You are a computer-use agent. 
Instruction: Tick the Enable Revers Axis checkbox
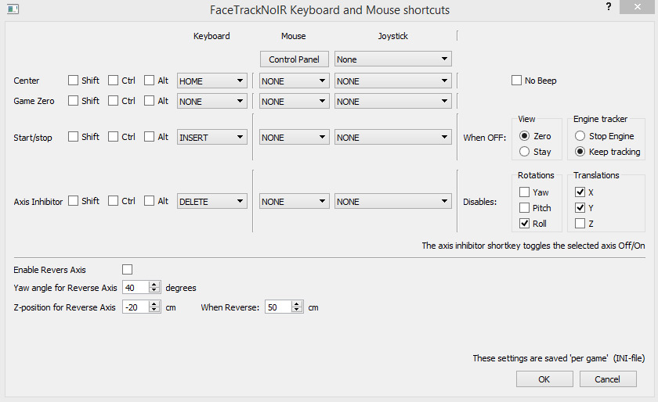click(x=127, y=269)
